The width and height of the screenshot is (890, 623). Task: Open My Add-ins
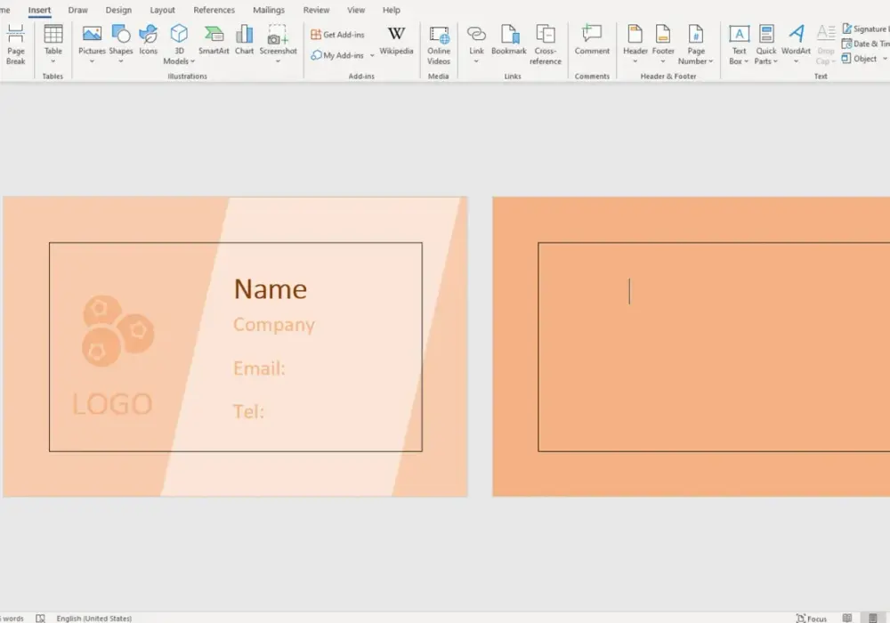337,55
